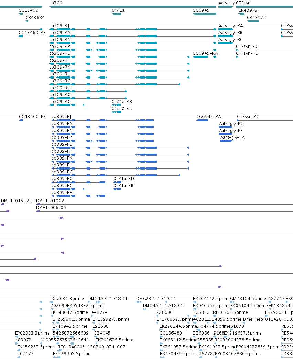This screenshot has height=359, width=293.
Task: Open the CG6945 gene label
Action: point(201,10)
